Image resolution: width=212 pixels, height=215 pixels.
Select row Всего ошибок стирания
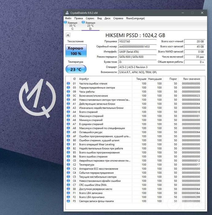[x=133, y=157]
